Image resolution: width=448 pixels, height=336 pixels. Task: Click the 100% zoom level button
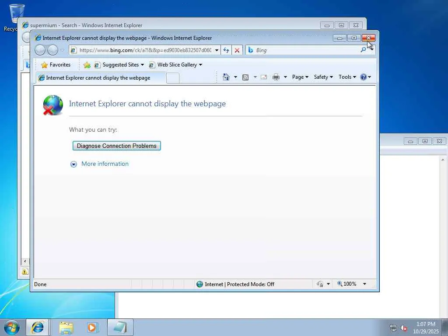click(x=347, y=284)
